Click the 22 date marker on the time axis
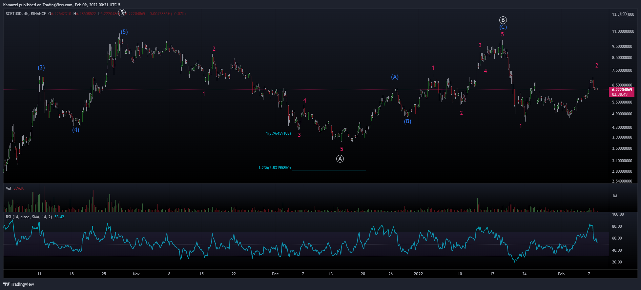 click(x=234, y=274)
